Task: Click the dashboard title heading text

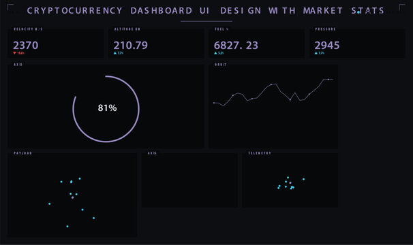Action: 206,11
